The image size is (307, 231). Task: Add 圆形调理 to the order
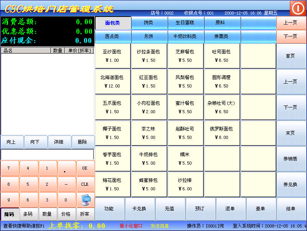[222, 82]
